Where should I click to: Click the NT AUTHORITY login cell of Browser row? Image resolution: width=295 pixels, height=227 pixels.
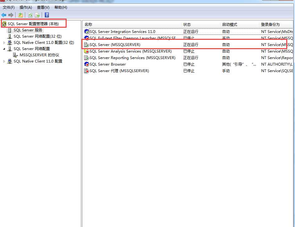click(x=277, y=64)
